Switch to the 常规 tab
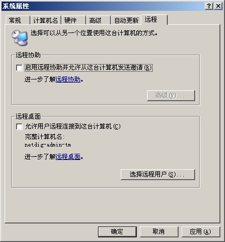 [x=18, y=20]
